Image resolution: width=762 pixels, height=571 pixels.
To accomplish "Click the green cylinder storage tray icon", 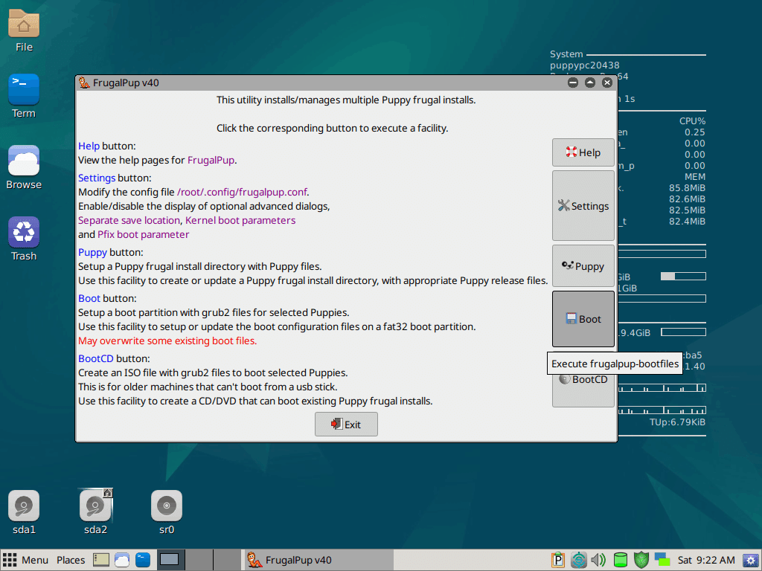I will point(620,560).
